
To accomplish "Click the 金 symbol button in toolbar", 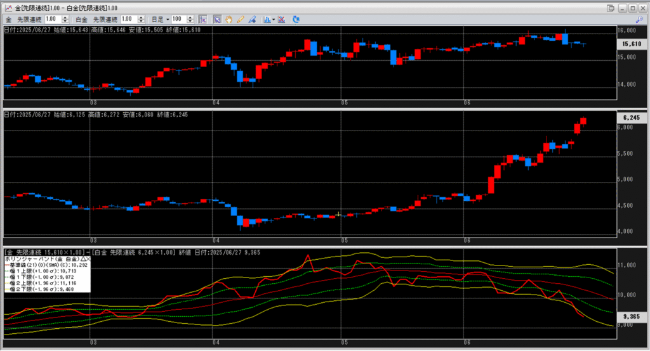I will [x=8, y=20].
